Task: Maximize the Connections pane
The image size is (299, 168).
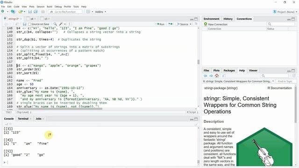Action: coord(293,19)
